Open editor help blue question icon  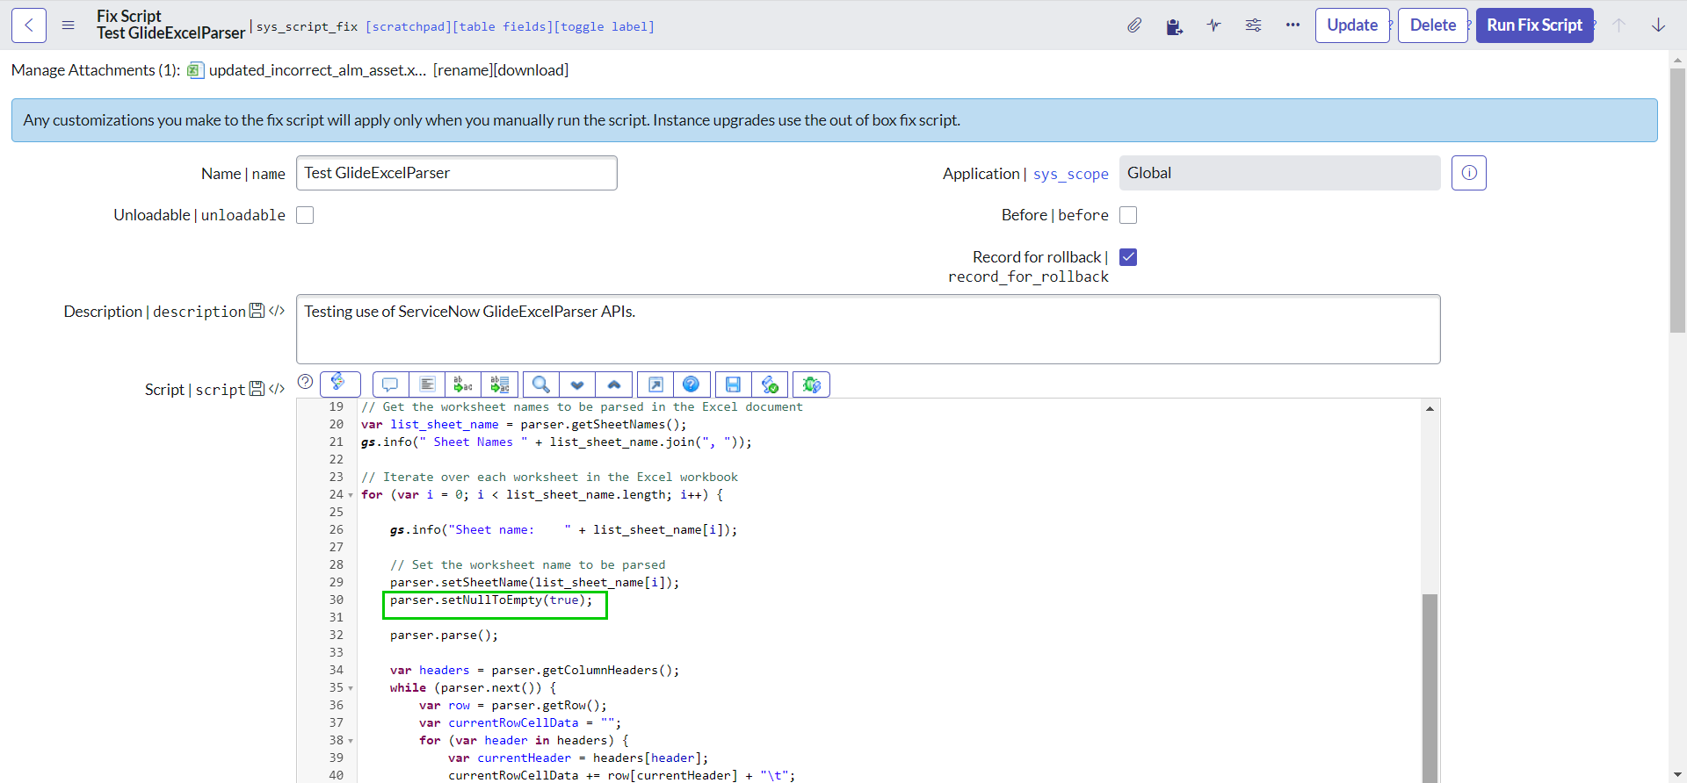tap(691, 384)
